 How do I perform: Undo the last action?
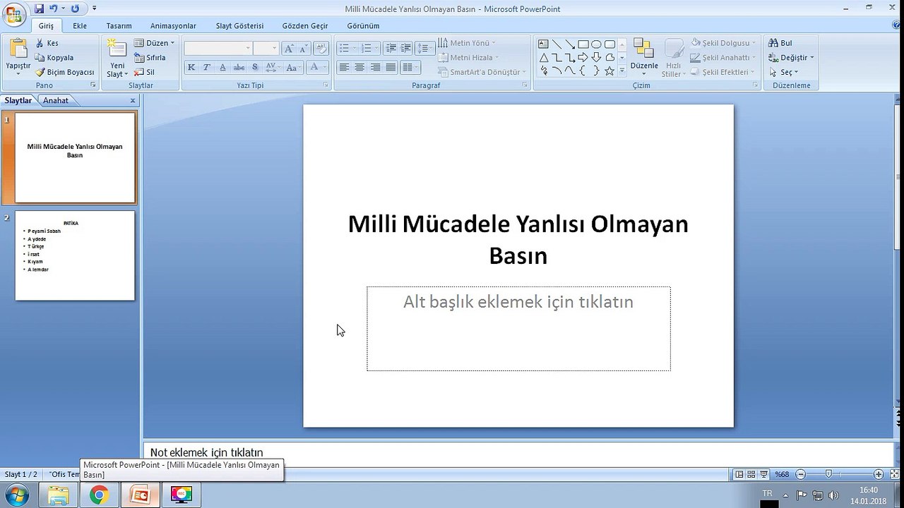(x=53, y=8)
